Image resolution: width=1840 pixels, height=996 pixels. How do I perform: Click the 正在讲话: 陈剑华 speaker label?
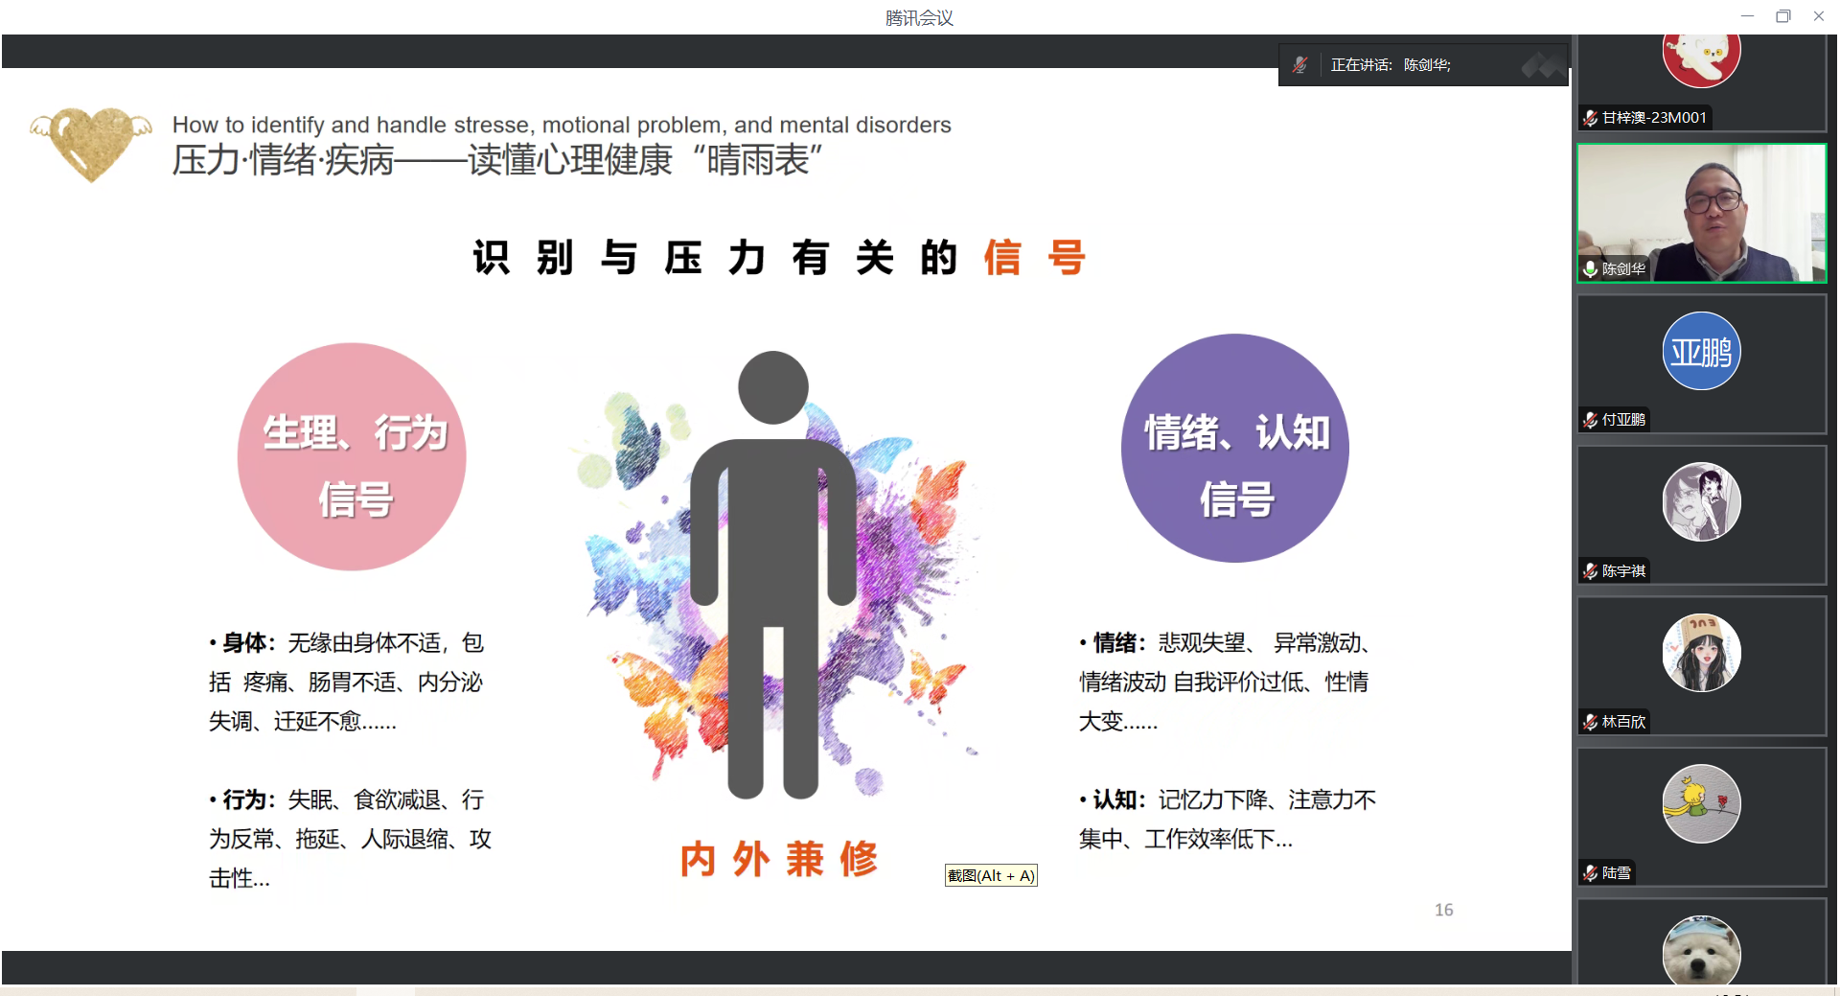pos(1390,65)
